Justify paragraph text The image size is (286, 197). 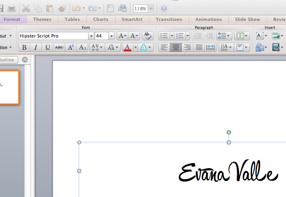click(199, 47)
